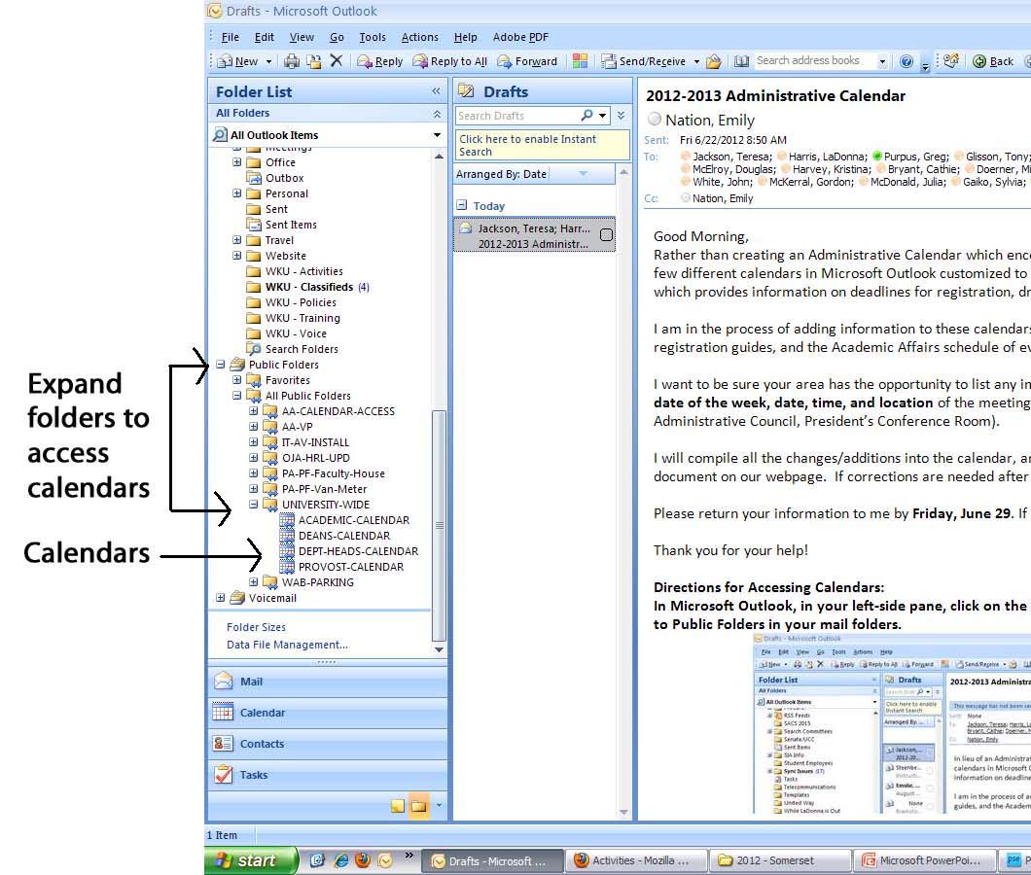The height and width of the screenshot is (875, 1031).
Task: Toggle the flag on the Drafts message
Action: [x=606, y=235]
